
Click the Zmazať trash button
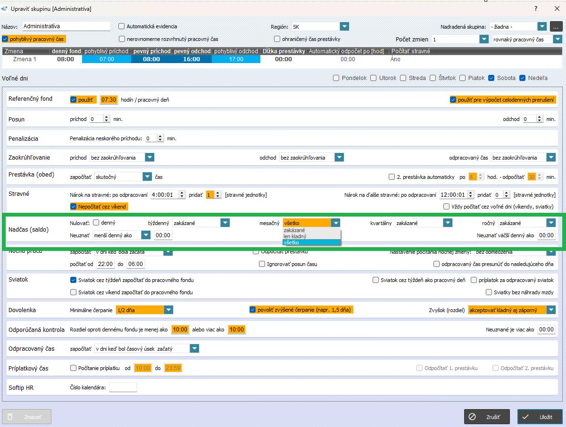pyautogui.click(x=27, y=417)
